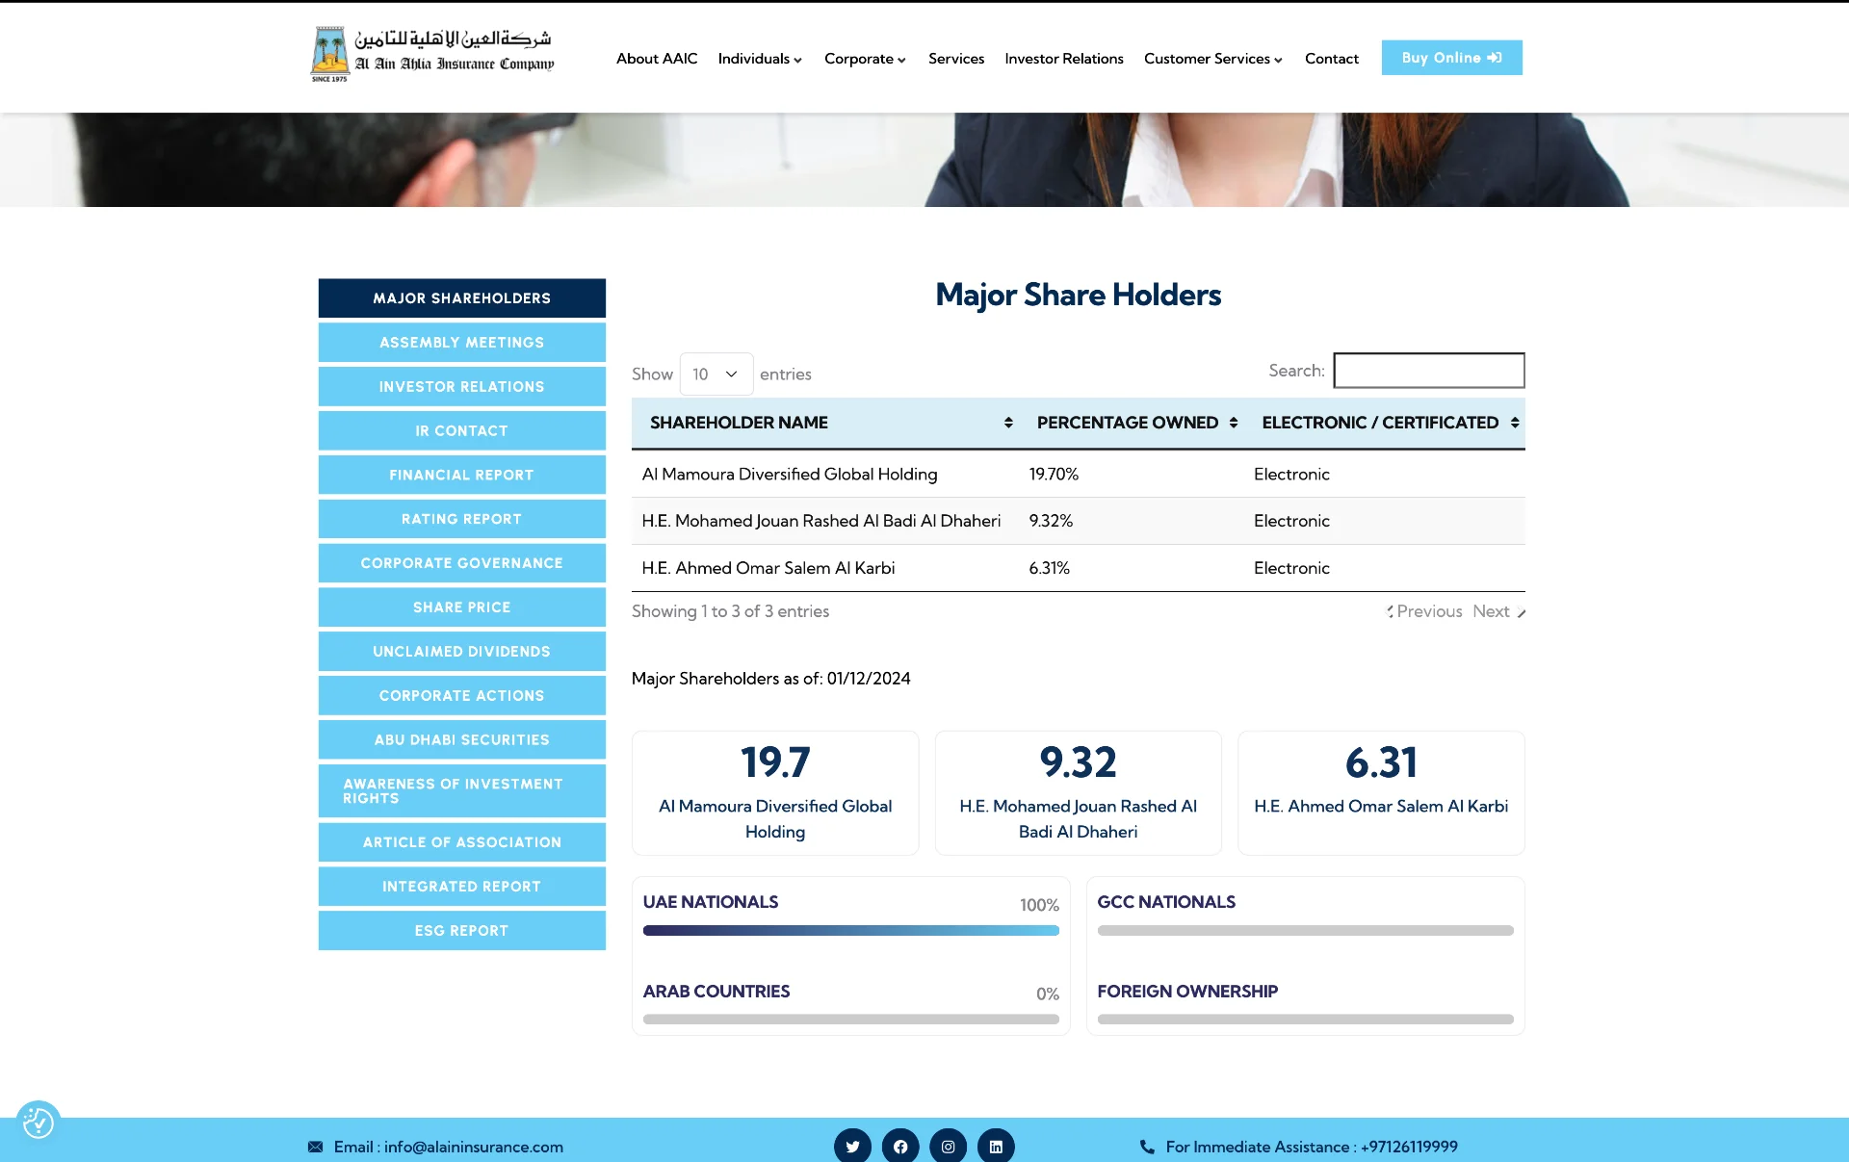
Task: Open Share Price in sidebar
Action: (462, 607)
